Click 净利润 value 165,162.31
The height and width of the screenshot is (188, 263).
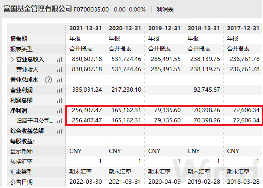click(126, 110)
